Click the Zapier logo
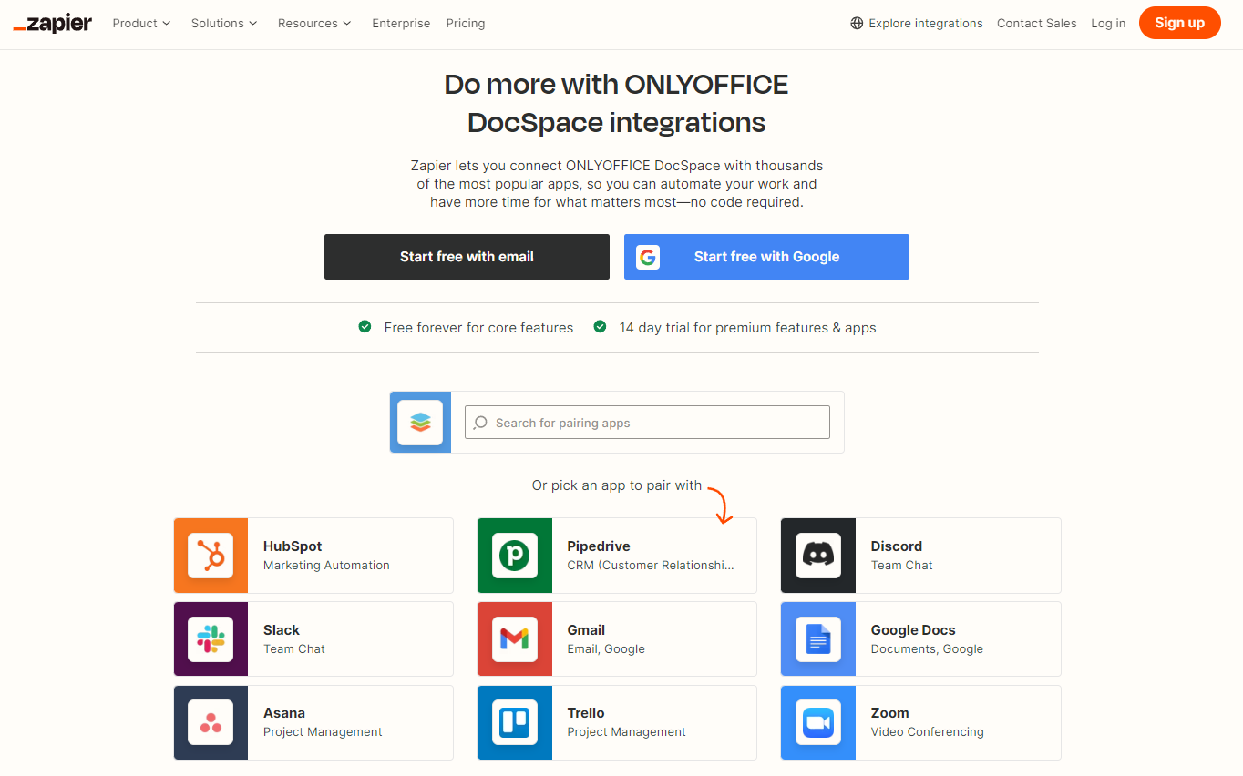The height and width of the screenshot is (776, 1243). click(x=53, y=24)
